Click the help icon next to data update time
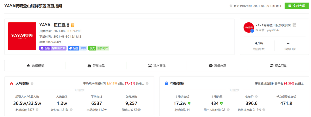 (x=231, y=6)
